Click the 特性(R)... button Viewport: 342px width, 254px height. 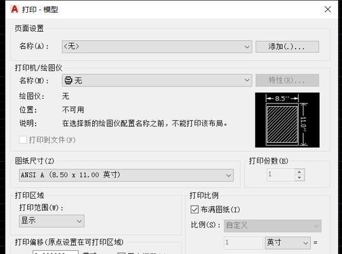pyautogui.click(x=287, y=81)
